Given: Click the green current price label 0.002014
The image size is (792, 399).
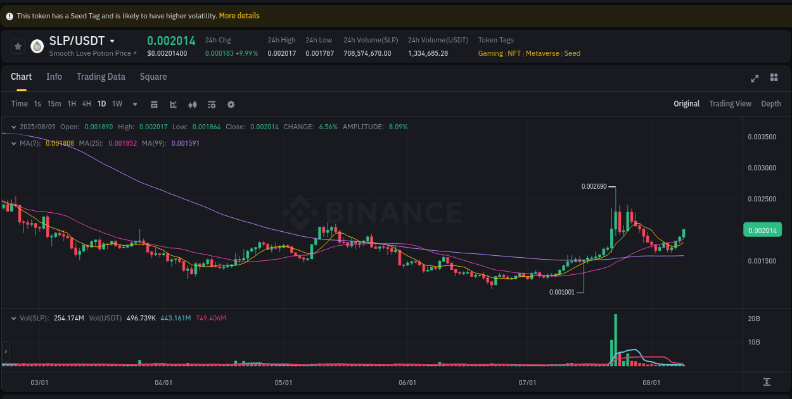Looking at the screenshot, I should [762, 229].
